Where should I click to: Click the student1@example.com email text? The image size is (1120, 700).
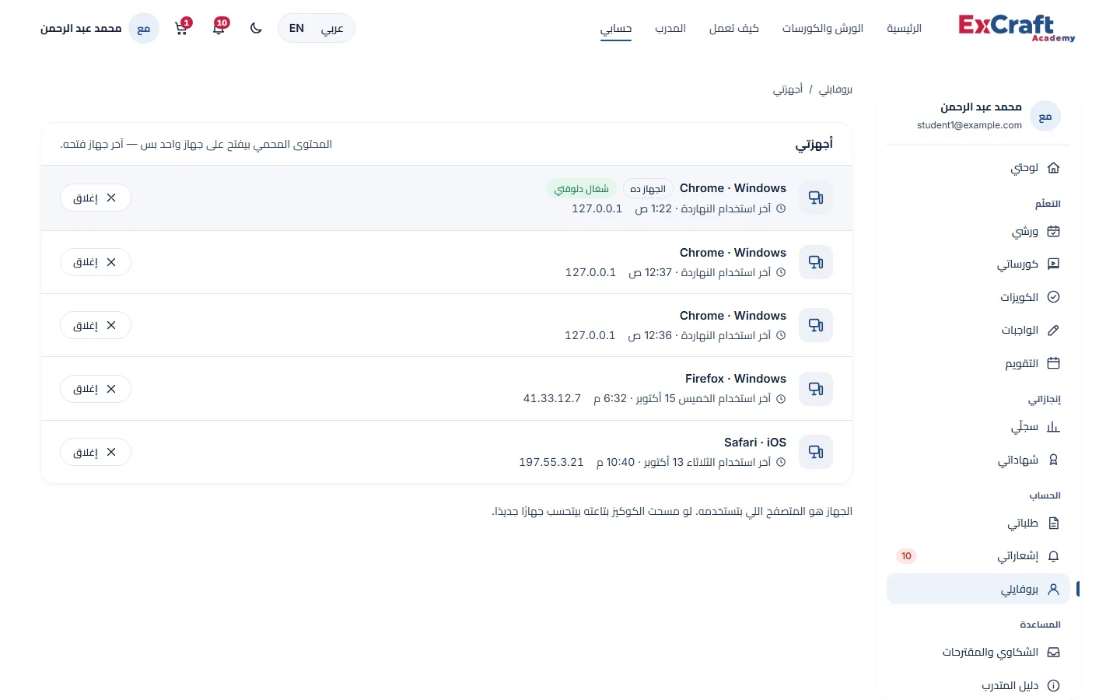click(969, 125)
